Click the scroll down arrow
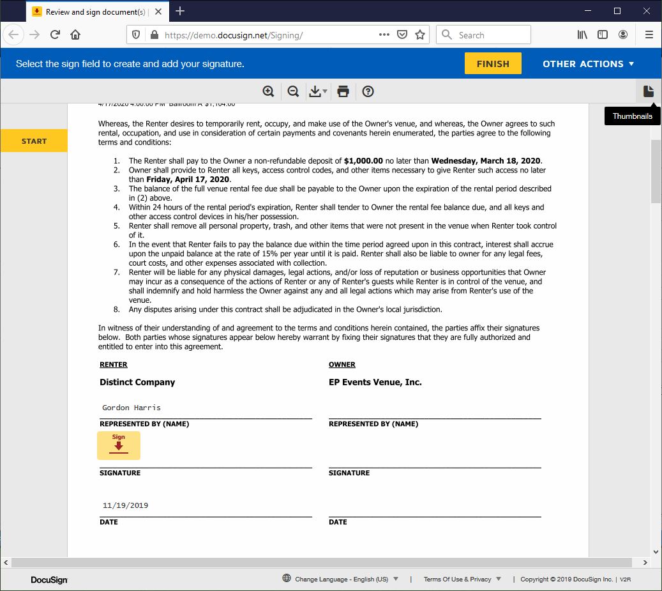662x591 pixels. pyautogui.click(x=656, y=552)
